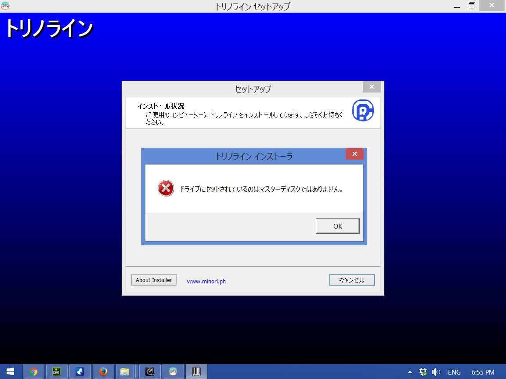Open the Dropbox tray icon
The width and height of the screenshot is (506, 379).
tap(423, 372)
